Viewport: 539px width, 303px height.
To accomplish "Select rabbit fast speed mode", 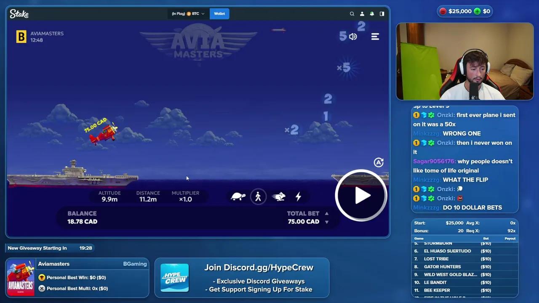I will (x=279, y=197).
